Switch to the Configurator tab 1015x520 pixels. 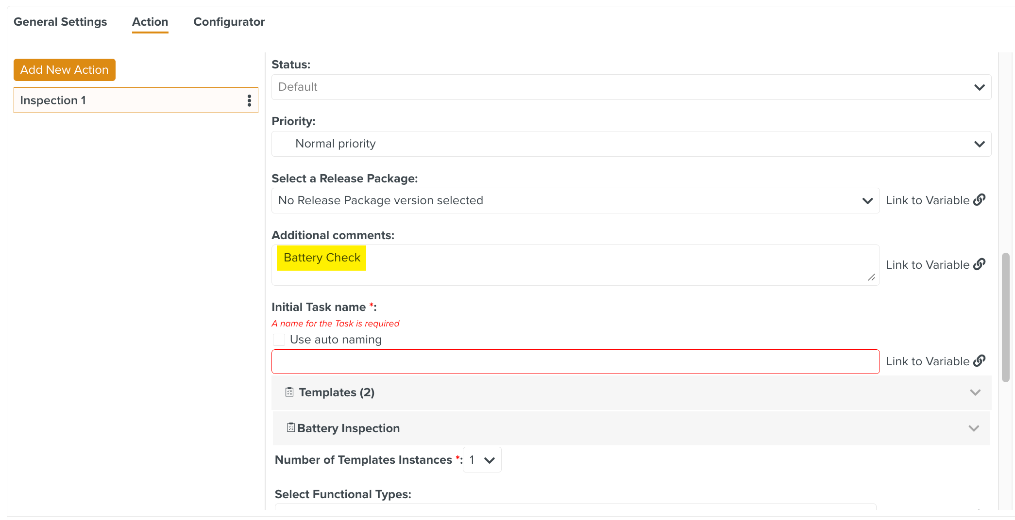click(x=229, y=22)
